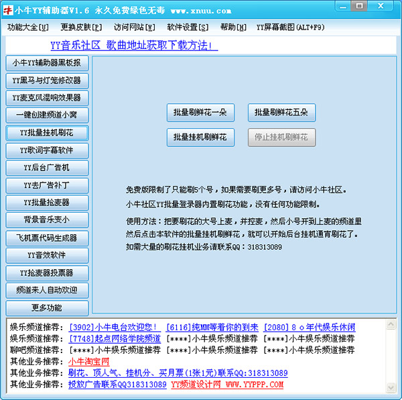This screenshot has height=400, width=402.
Task: Click text 小牛社区YY批量登录器内置刷花功能
Action: click(x=223, y=205)
